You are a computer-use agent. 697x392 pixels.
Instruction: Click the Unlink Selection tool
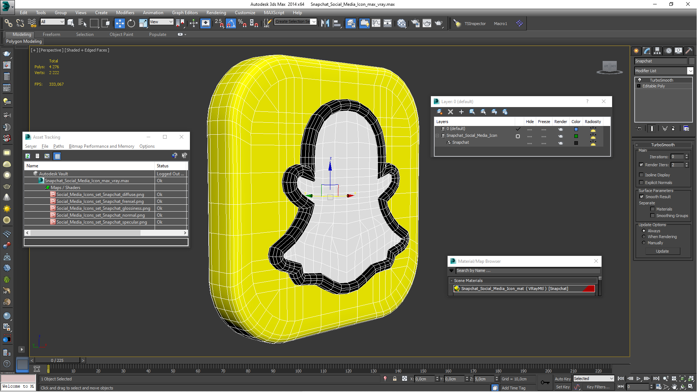[20, 23]
